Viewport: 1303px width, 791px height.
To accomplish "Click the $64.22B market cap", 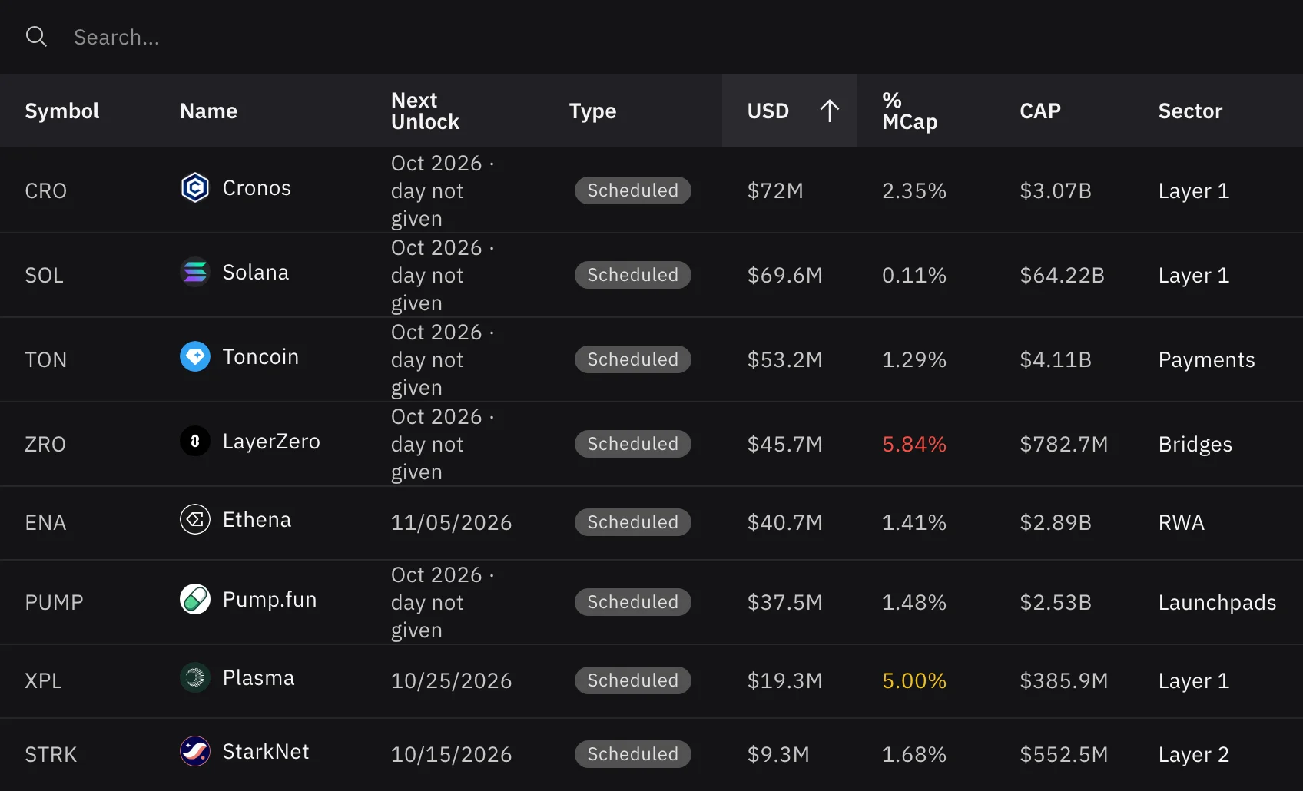I will [1062, 275].
